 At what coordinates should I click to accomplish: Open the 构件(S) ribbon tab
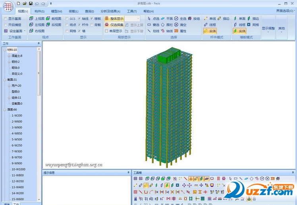pos(39,12)
